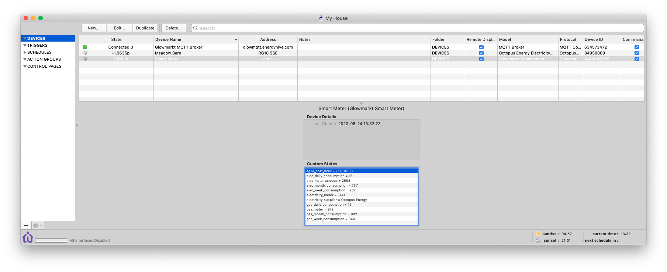Toggle Comm Enabled for Smart Meter

[636, 59]
